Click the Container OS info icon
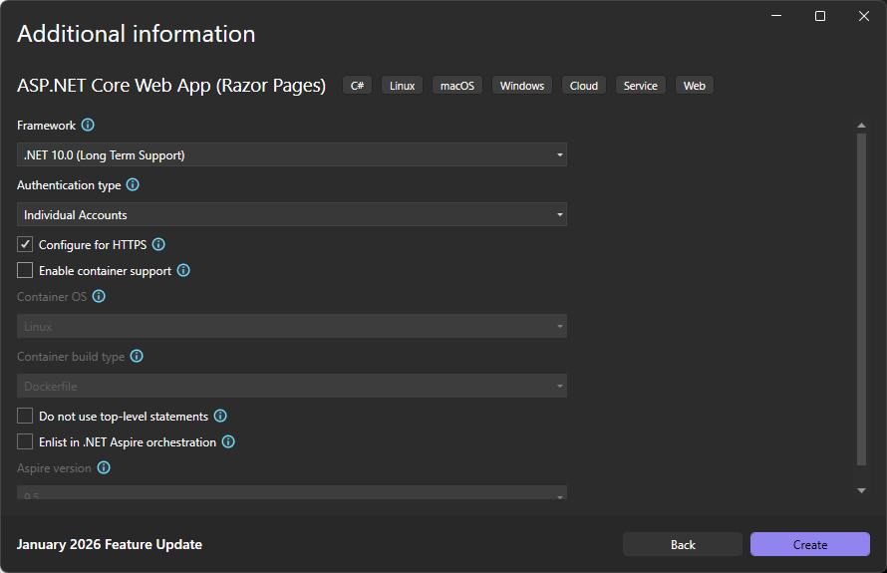Image resolution: width=887 pixels, height=573 pixels. pyautogui.click(x=99, y=296)
